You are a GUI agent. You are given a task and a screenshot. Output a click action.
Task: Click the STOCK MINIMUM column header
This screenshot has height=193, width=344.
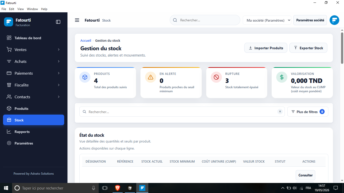click(x=182, y=161)
